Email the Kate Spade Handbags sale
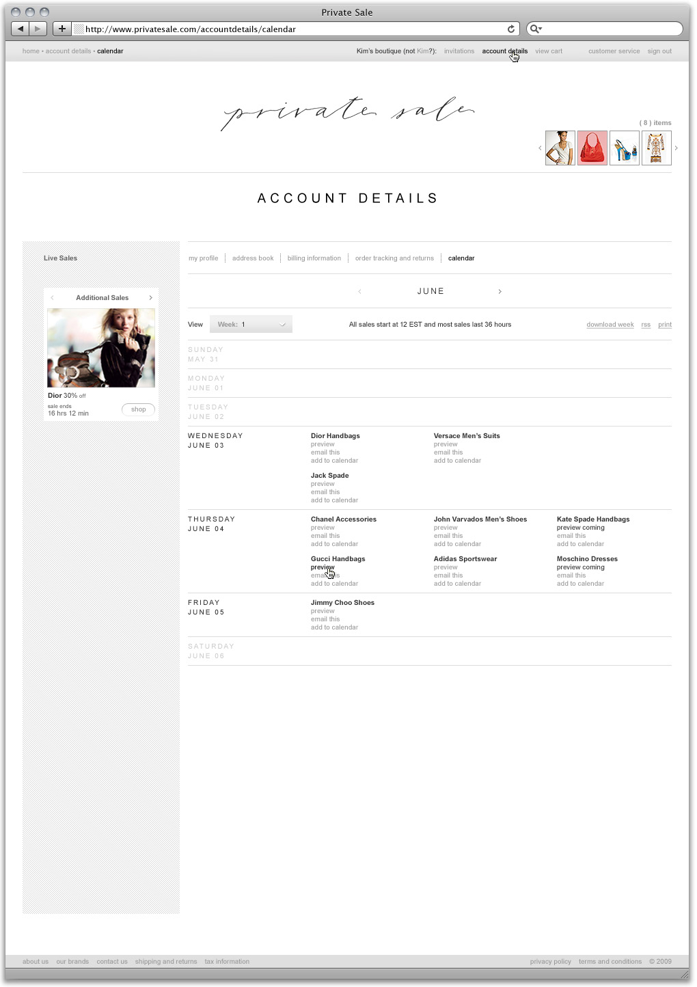 tap(571, 536)
